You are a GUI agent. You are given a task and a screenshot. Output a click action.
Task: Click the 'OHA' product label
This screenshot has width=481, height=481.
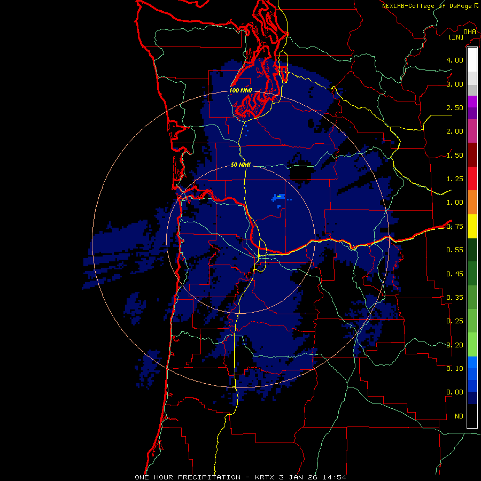tap(470, 32)
